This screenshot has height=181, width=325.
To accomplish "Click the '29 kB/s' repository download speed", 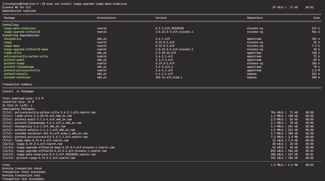I will click(278, 8).
